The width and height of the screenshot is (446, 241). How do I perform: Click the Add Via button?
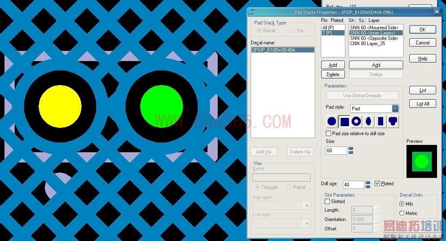point(263,152)
